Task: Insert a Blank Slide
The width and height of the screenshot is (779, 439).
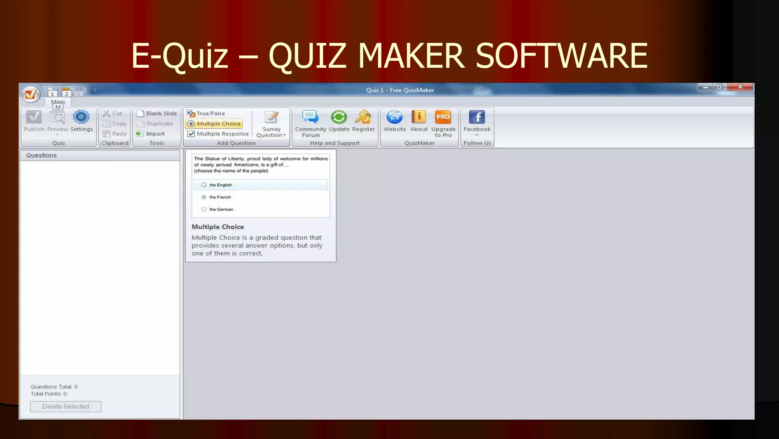Action: [x=157, y=114]
